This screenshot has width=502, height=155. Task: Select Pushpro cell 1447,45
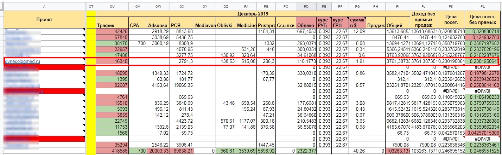pos(266,145)
